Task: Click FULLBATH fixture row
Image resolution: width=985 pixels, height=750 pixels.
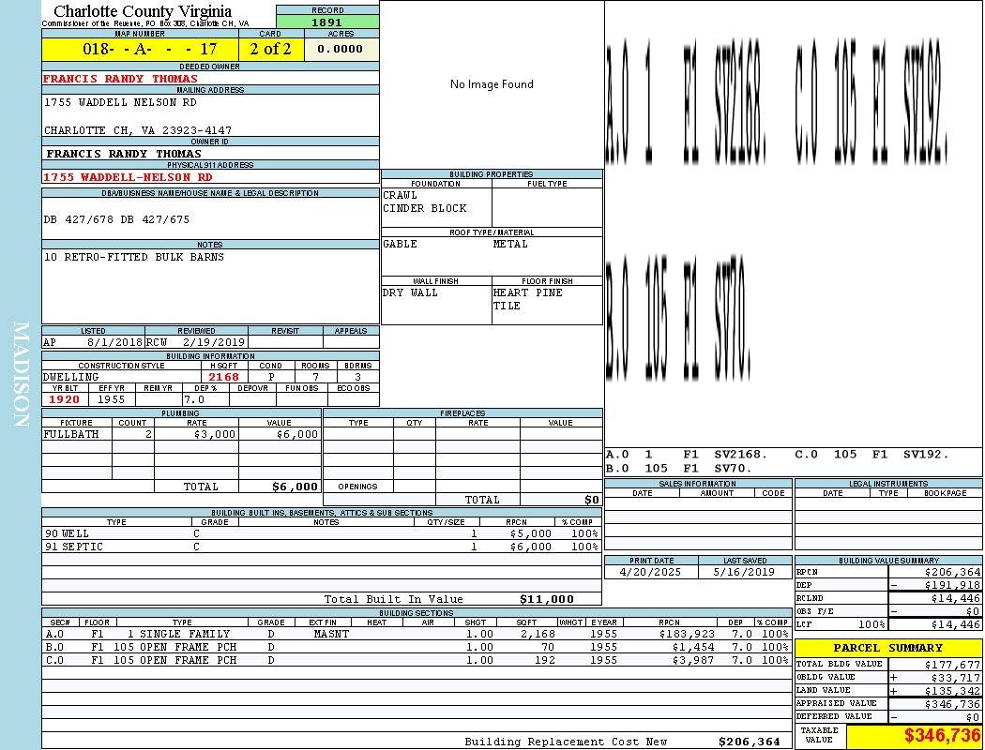Action: pyautogui.click(x=182, y=434)
